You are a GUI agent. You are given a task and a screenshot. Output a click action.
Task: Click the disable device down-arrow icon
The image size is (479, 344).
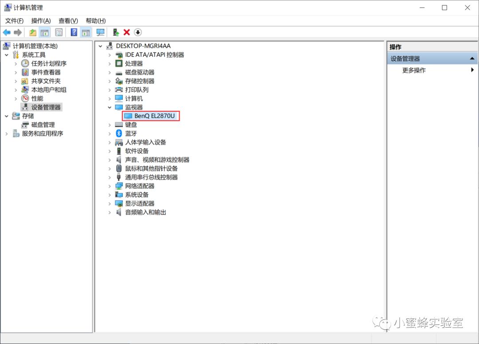[x=138, y=32]
